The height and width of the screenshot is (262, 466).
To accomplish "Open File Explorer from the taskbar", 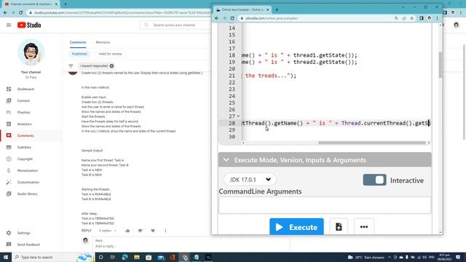I will pos(137,257).
